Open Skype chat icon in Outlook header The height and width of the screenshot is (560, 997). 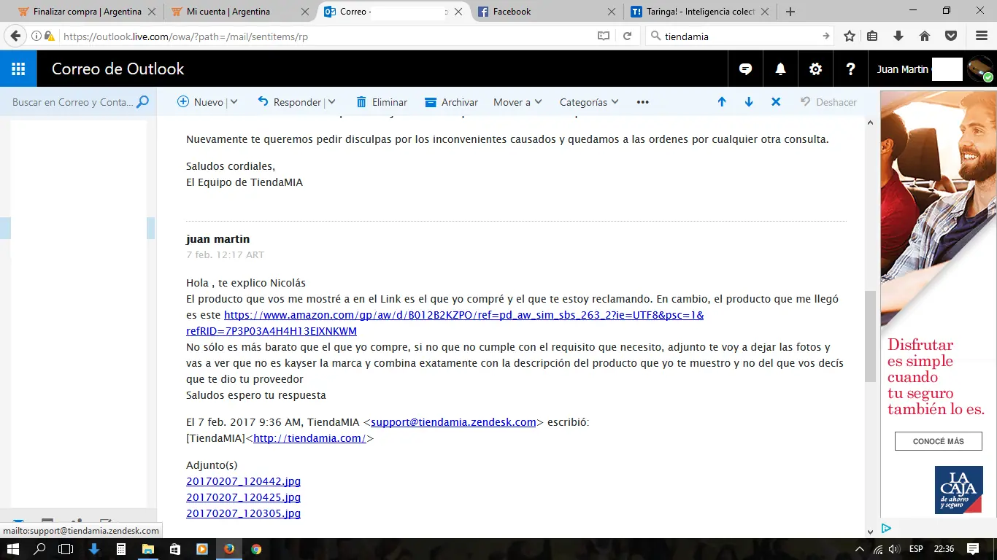click(745, 69)
